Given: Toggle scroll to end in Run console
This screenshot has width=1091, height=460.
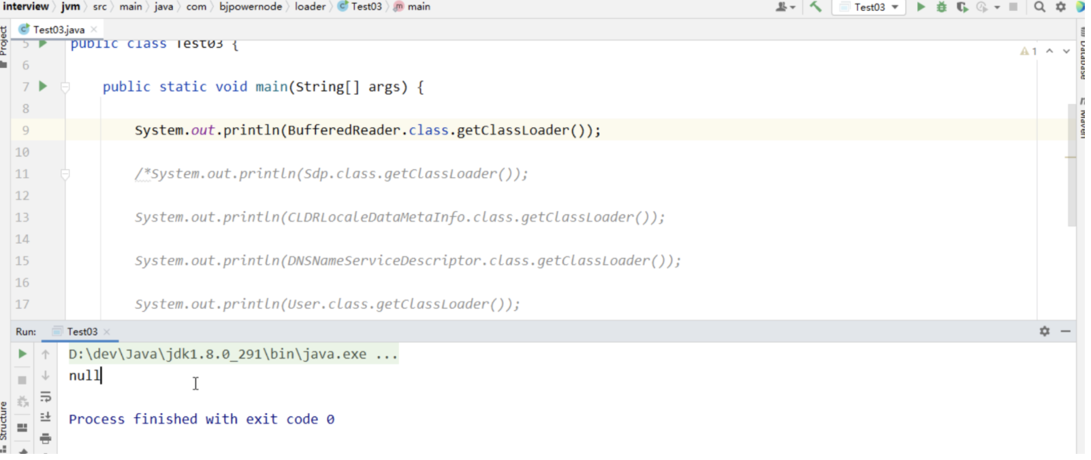Looking at the screenshot, I should [46, 417].
